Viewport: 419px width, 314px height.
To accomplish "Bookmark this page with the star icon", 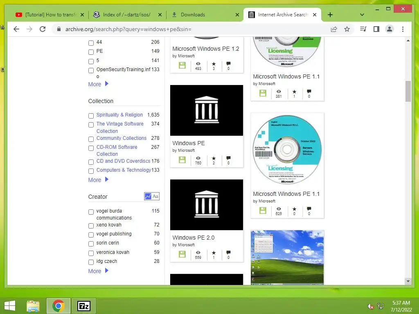I will pos(347,29).
